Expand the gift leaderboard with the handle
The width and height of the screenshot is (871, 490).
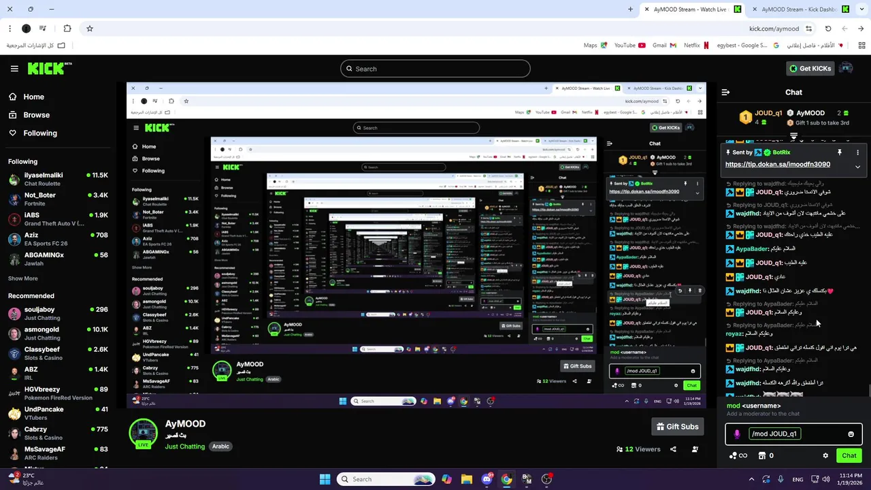[793, 137]
